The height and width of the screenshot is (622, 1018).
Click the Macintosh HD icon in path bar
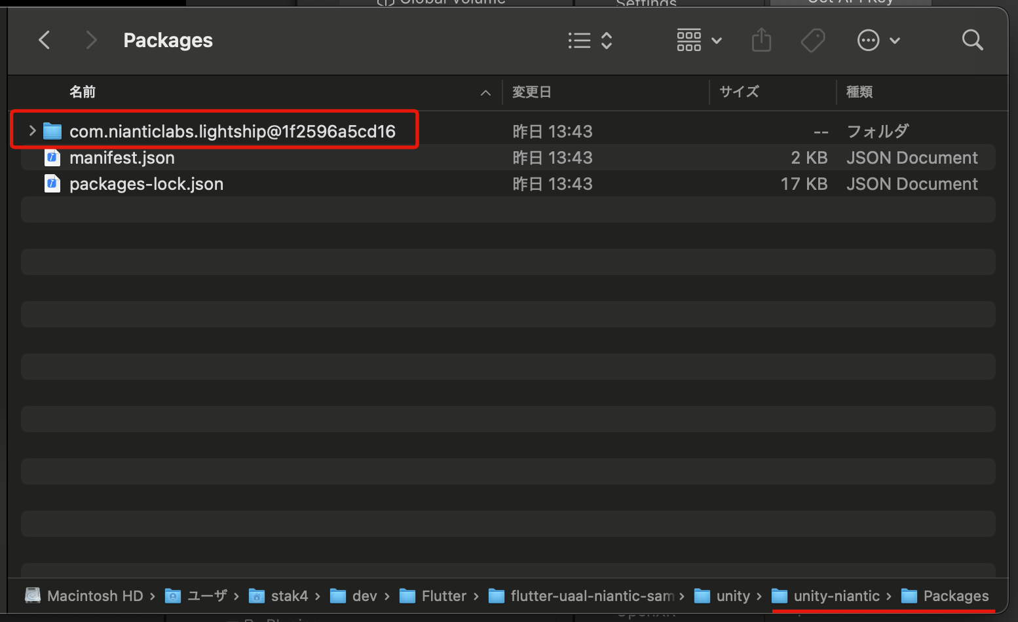(x=32, y=596)
